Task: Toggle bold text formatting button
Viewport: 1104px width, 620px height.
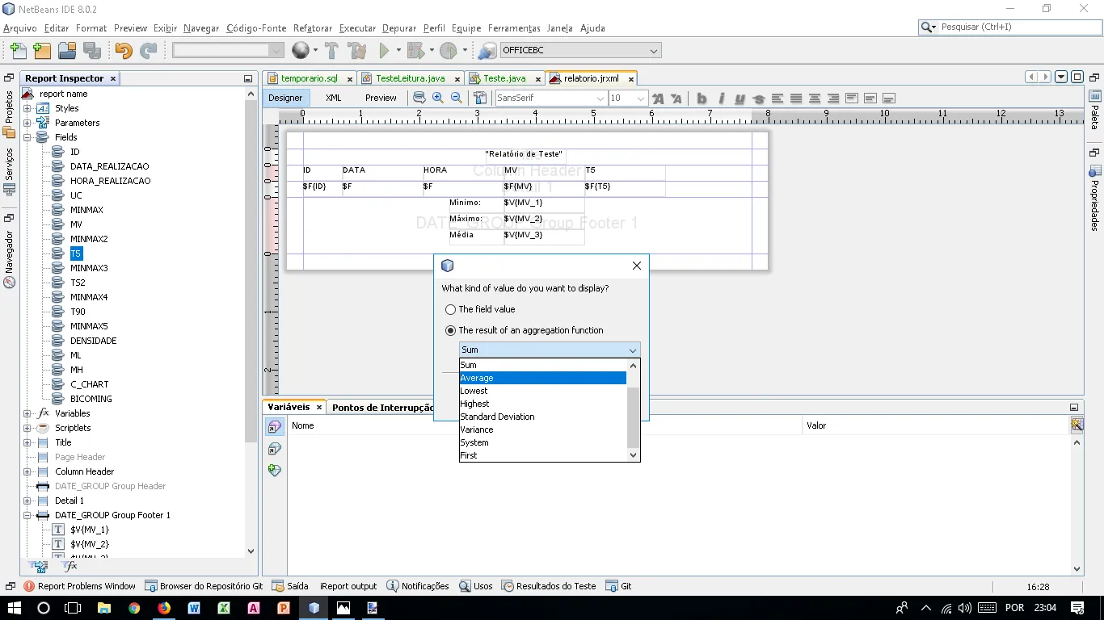Action: [702, 98]
